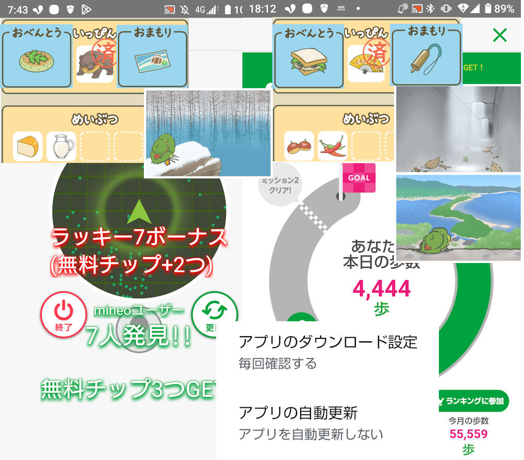Screen dimensions: 524x460
Task: Tap the cast icon in left status bar
Action: tap(170, 10)
